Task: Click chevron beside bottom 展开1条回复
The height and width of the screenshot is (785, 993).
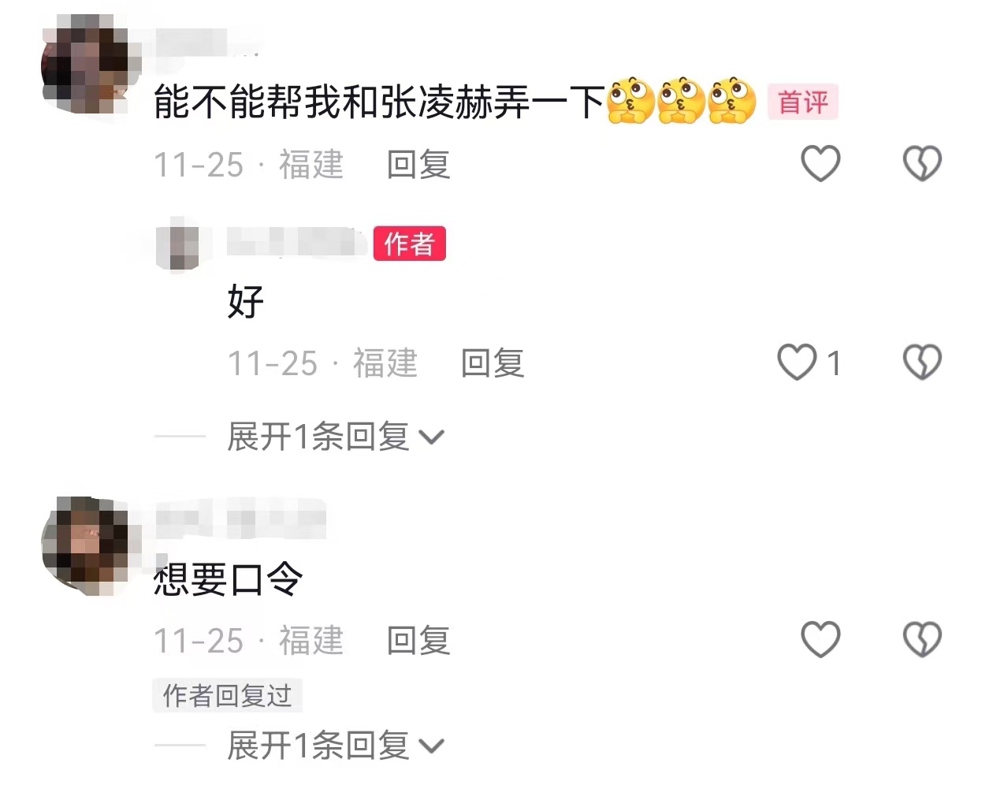Action: pyautogui.click(x=433, y=746)
